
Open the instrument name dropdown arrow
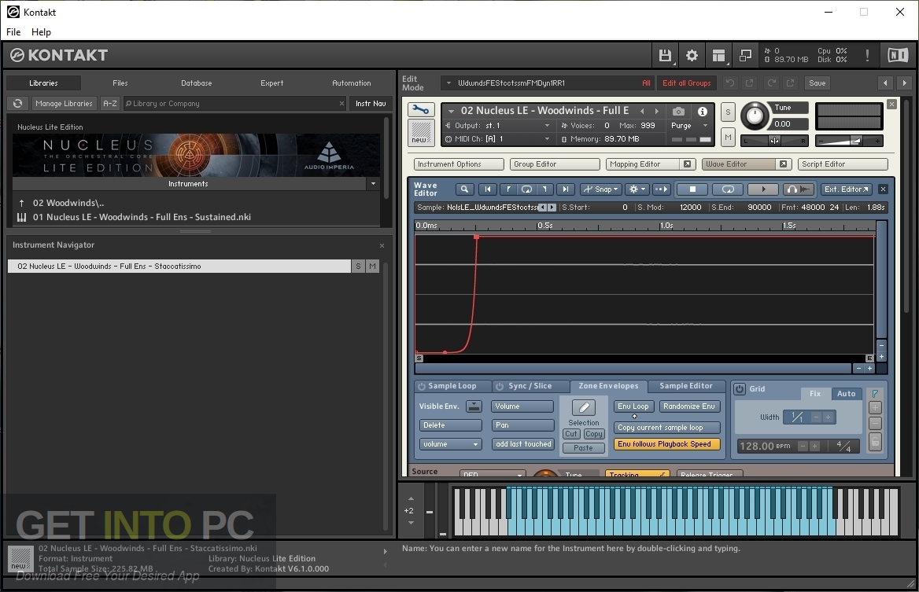point(452,111)
